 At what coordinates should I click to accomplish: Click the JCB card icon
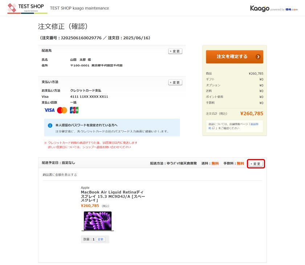74,110
